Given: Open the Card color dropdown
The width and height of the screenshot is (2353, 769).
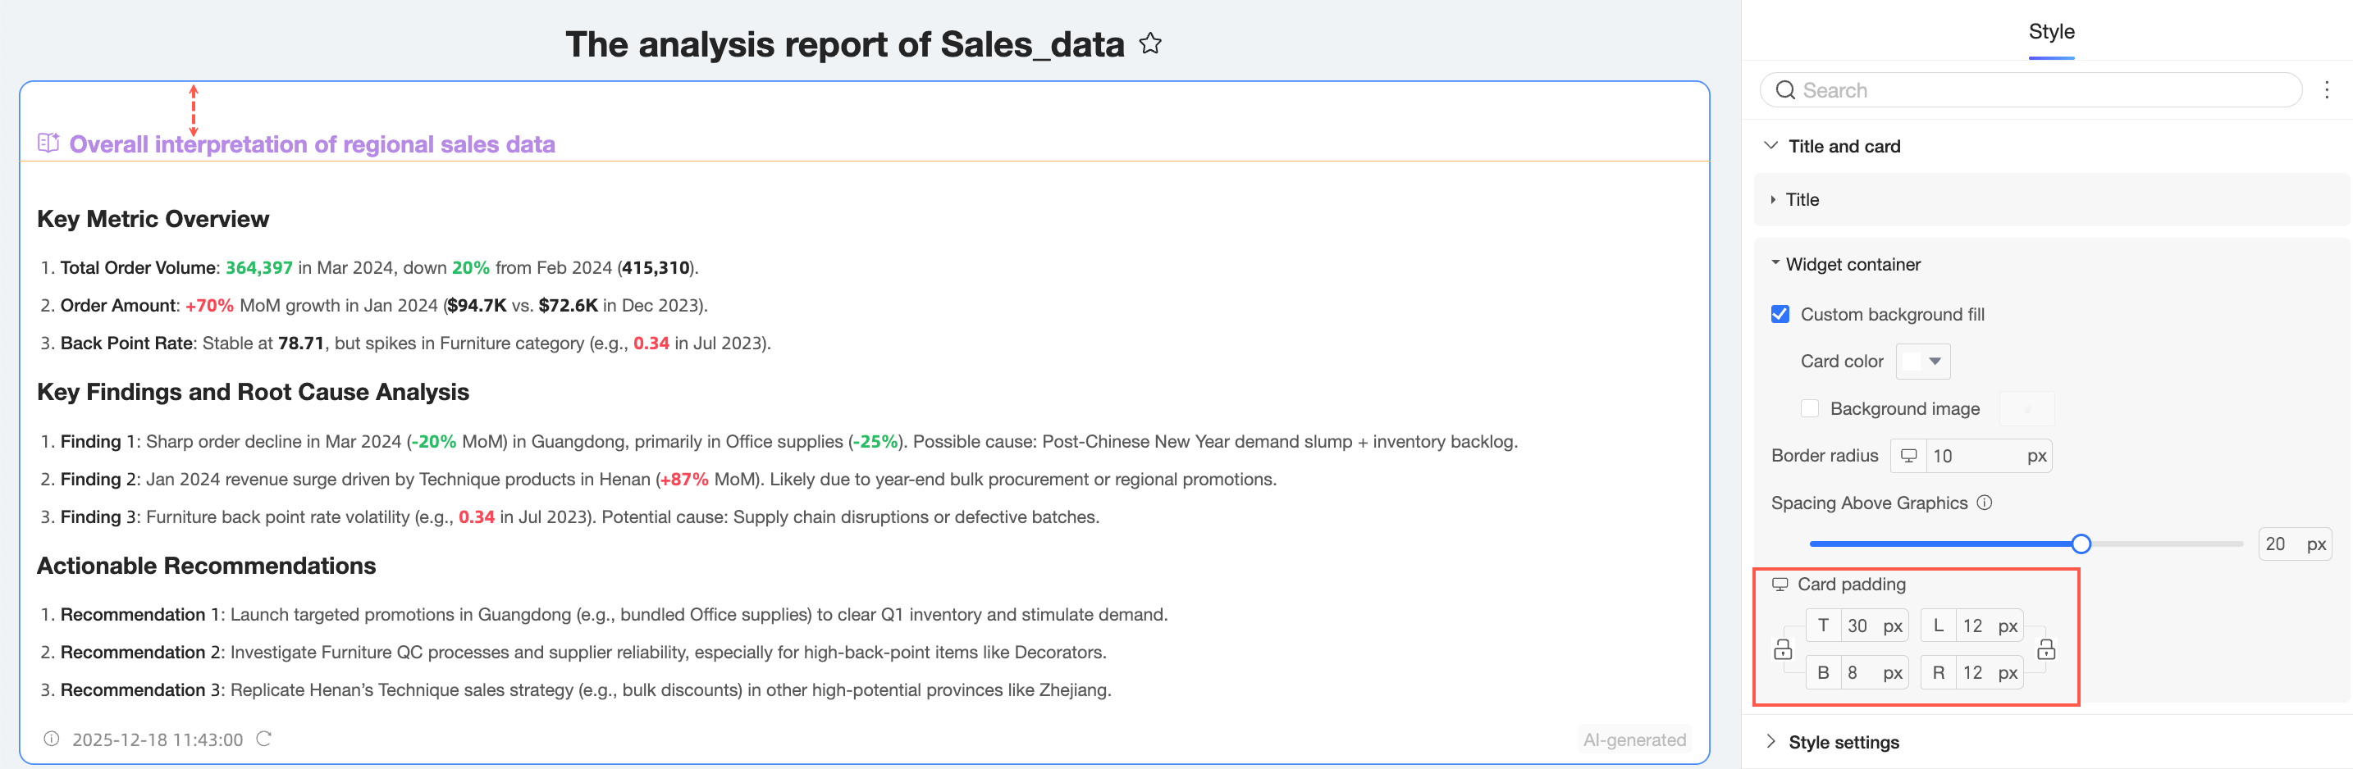Looking at the screenshot, I should point(1923,362).
